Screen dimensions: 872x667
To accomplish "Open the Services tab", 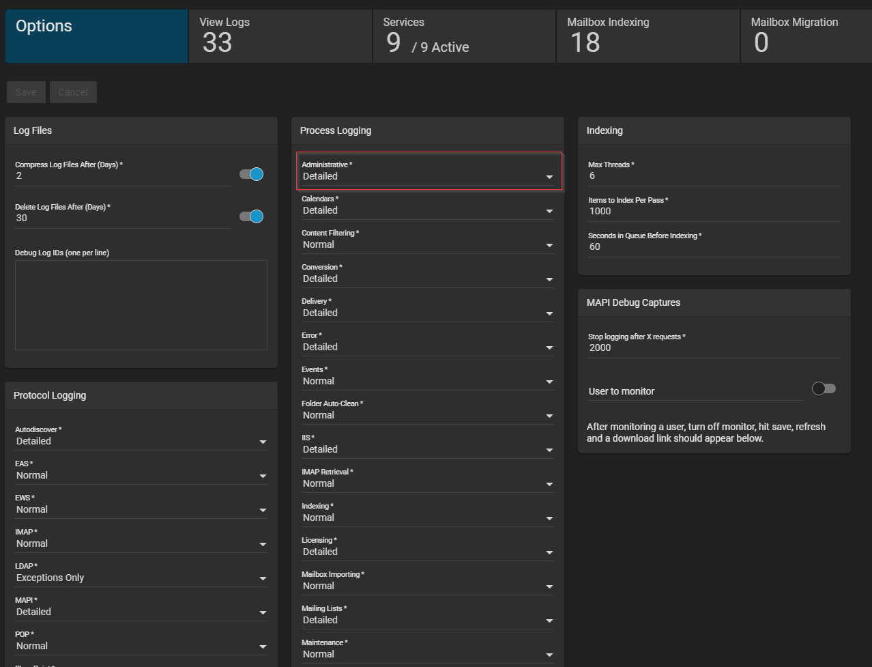I will 464,36.
